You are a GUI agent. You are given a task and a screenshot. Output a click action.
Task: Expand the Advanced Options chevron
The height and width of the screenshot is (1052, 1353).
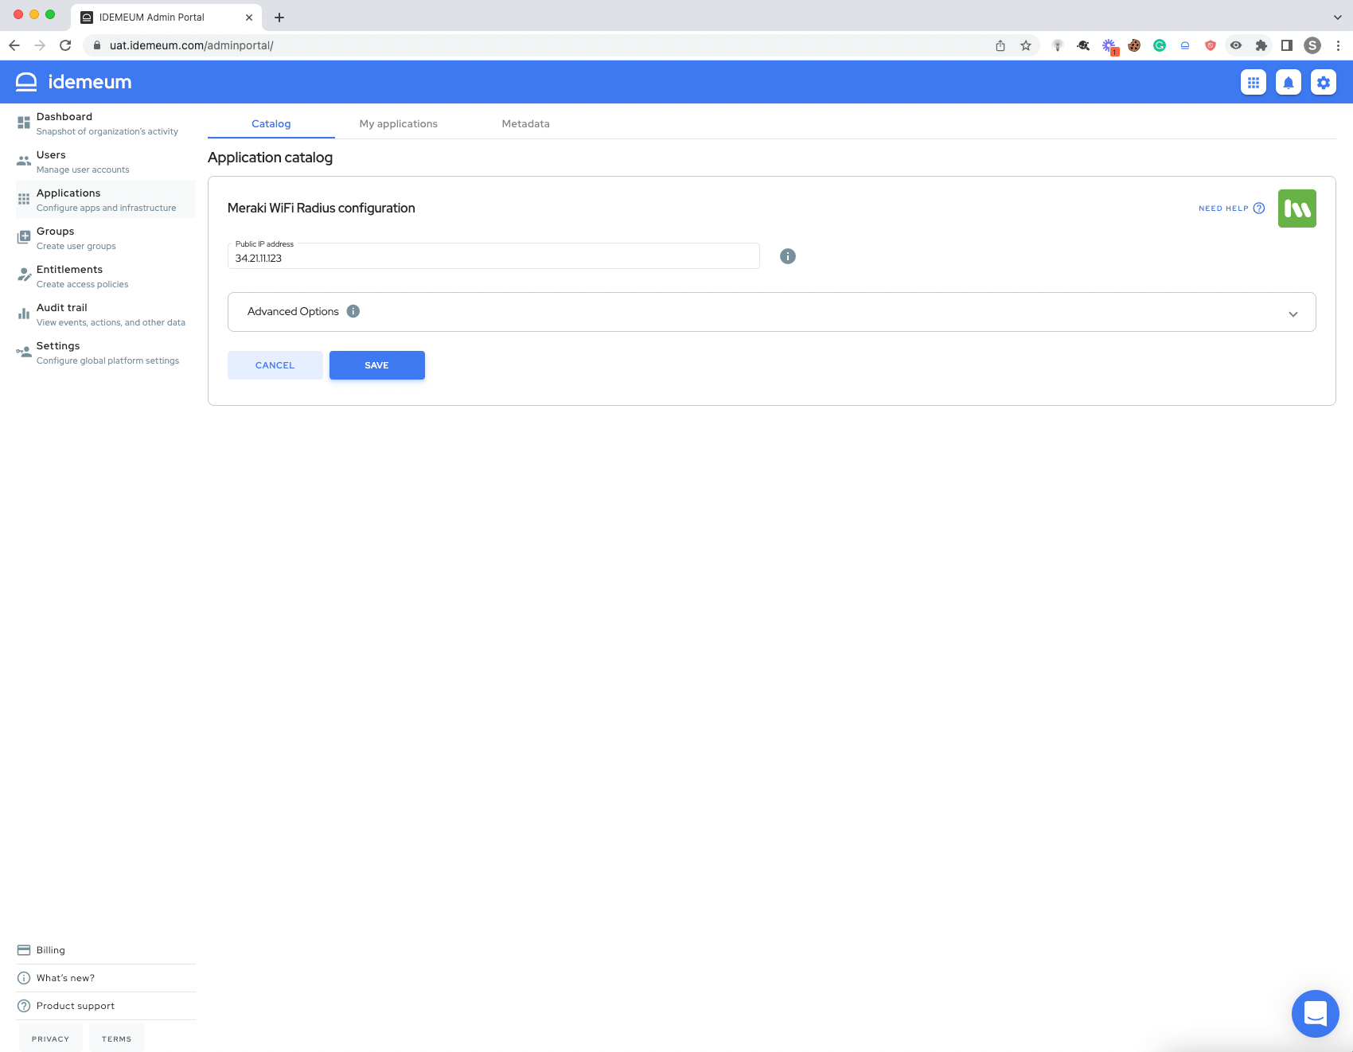[x=1293, y=314]
